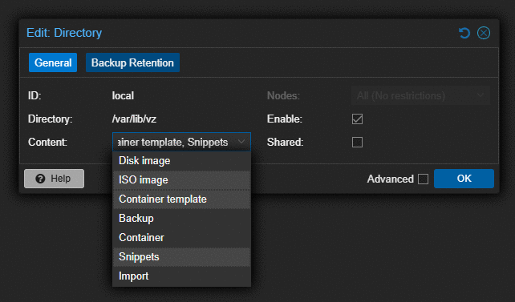Open the Nodes combo box
Screen dimensions: 515x302
[420, 96]
